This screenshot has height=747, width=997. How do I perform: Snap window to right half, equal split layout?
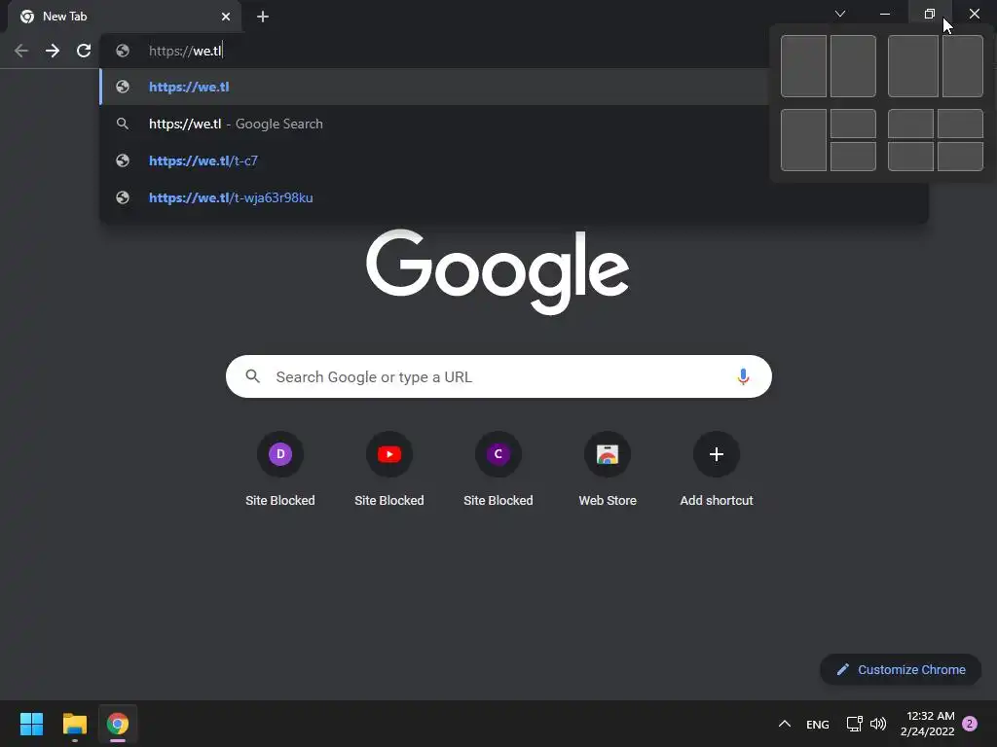[853, 66]
